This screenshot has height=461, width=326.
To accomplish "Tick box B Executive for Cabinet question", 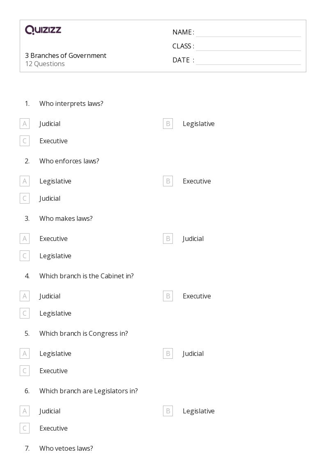I will [168, 296].
